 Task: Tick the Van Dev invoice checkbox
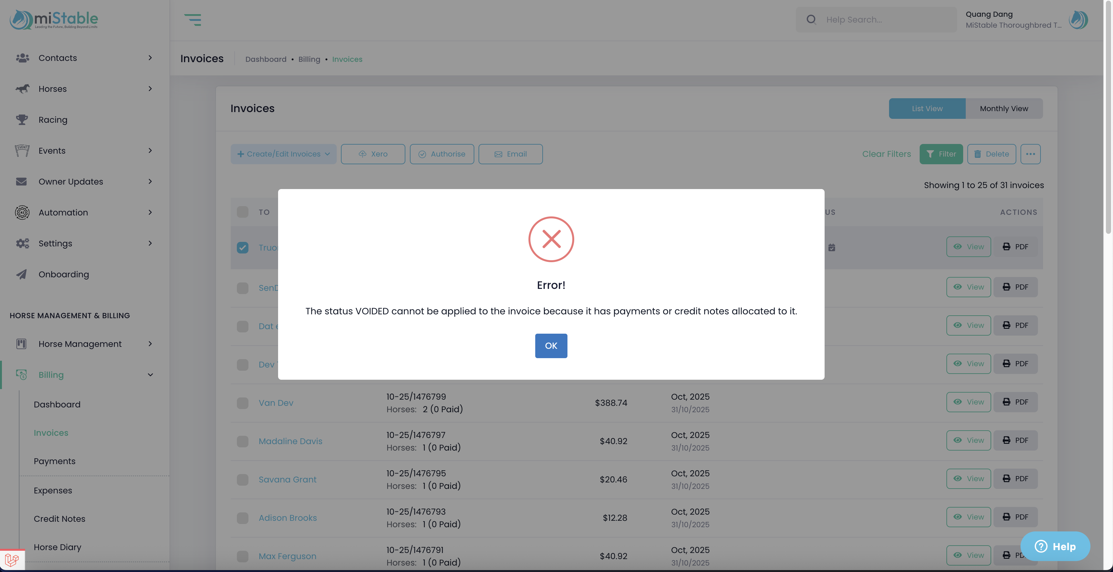pyautogui.click(x=242, y=403)
